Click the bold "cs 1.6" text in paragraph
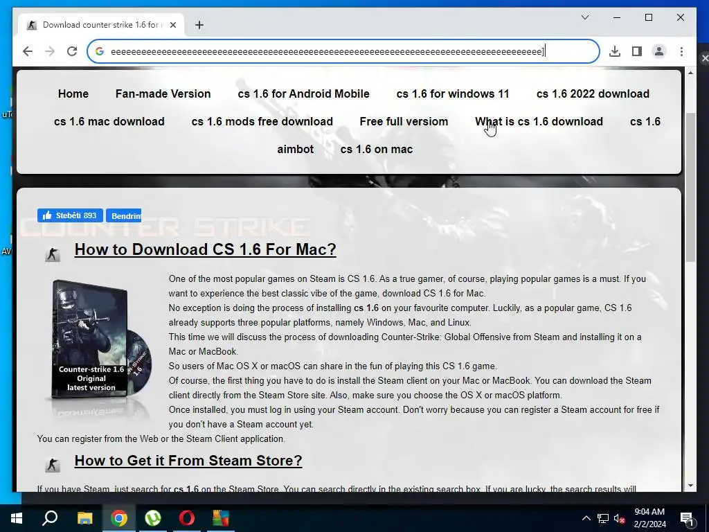 click(366, 308)
